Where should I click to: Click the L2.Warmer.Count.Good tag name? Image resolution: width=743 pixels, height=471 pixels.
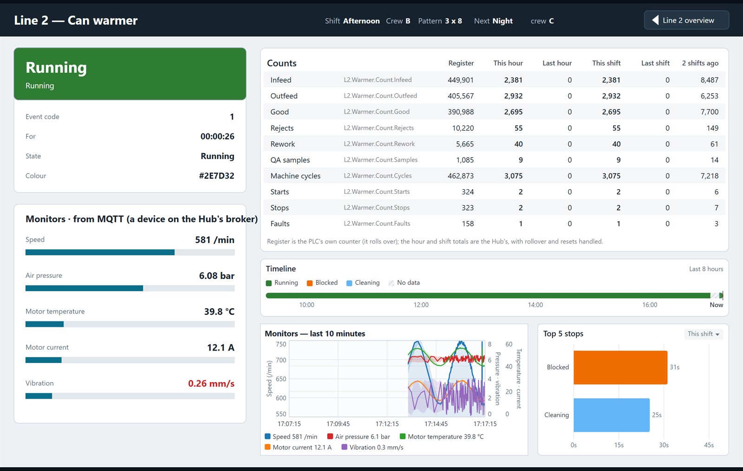377,112
